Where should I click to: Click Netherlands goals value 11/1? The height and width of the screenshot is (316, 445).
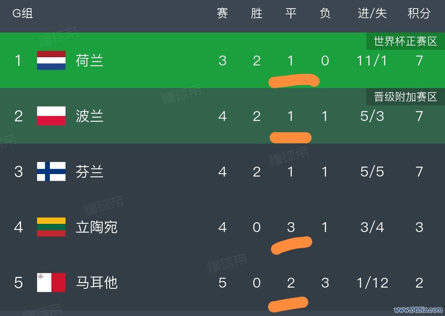point(372,61)
